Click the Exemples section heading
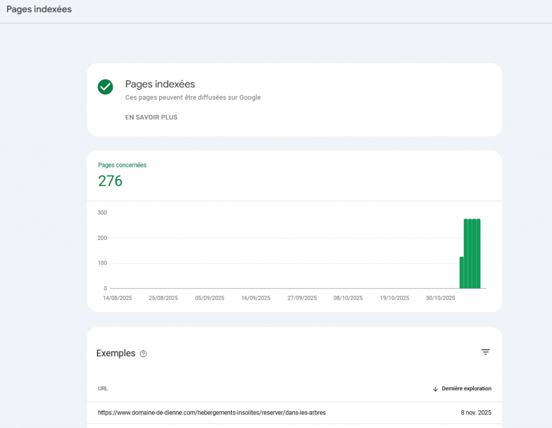Viewport: 552px width, 428px height. (x=115, y=354)
